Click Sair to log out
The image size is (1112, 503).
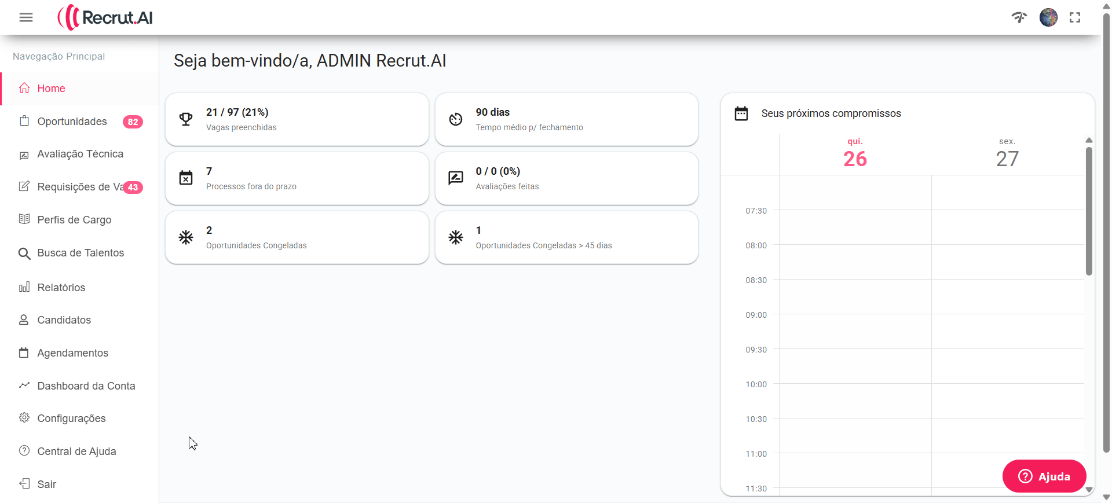(x=46, y=484)
